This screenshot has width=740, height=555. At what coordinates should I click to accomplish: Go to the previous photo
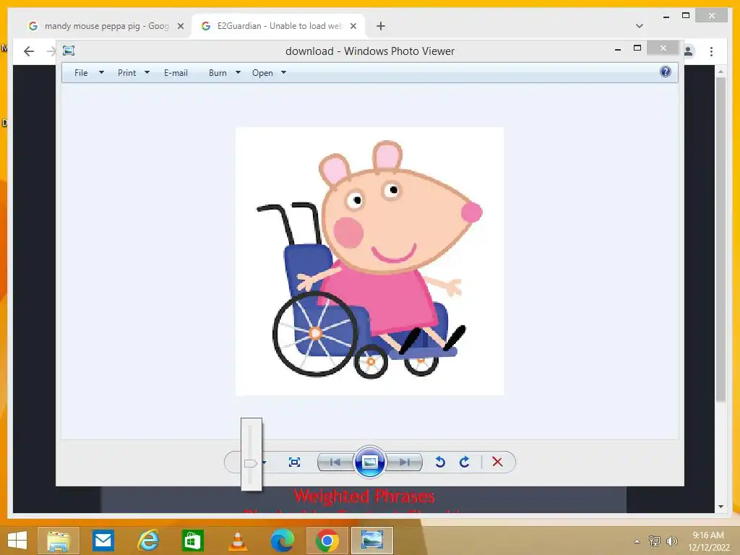pyautogui.click(x=335, y=462)
